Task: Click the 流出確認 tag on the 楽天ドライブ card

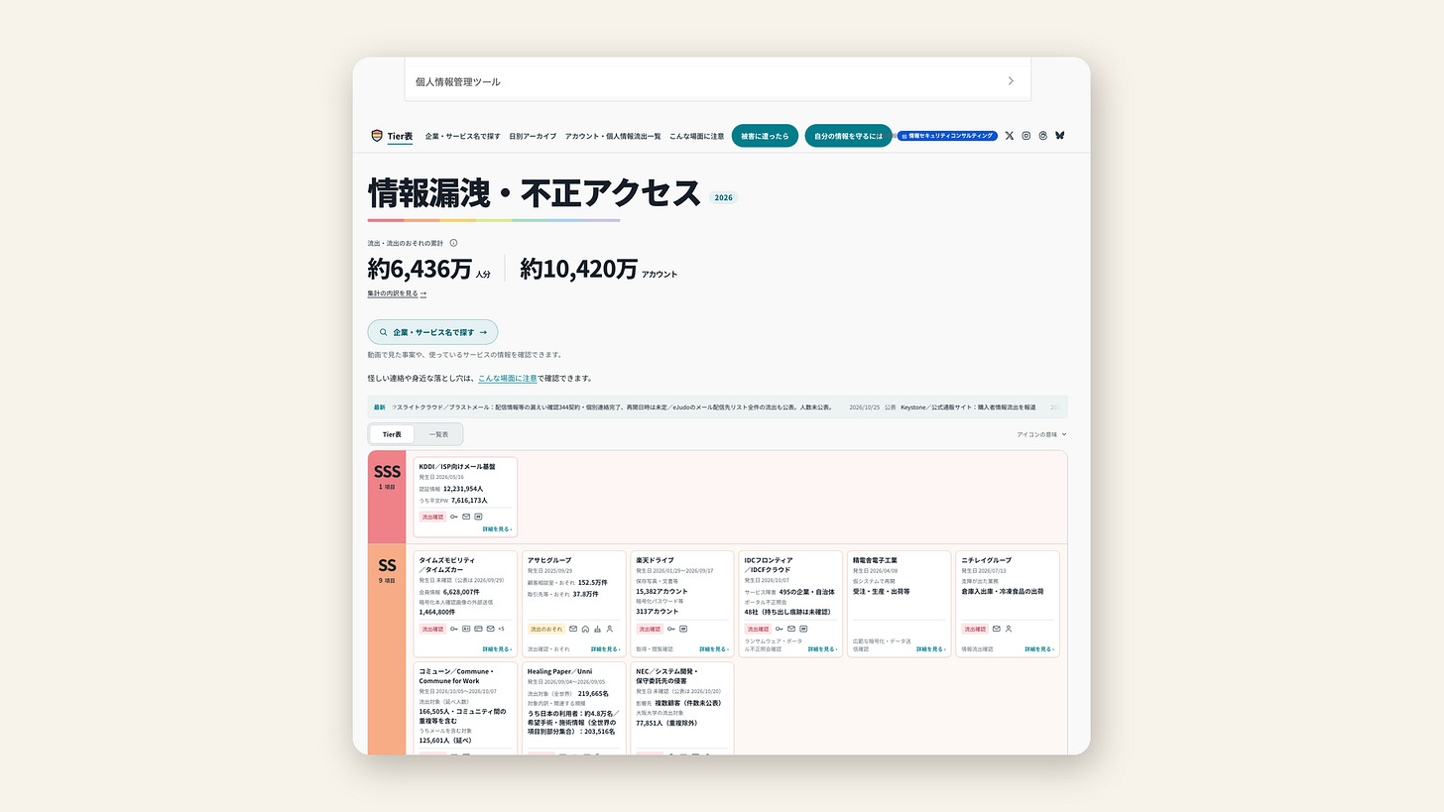Action: click(x=649, y=629)
